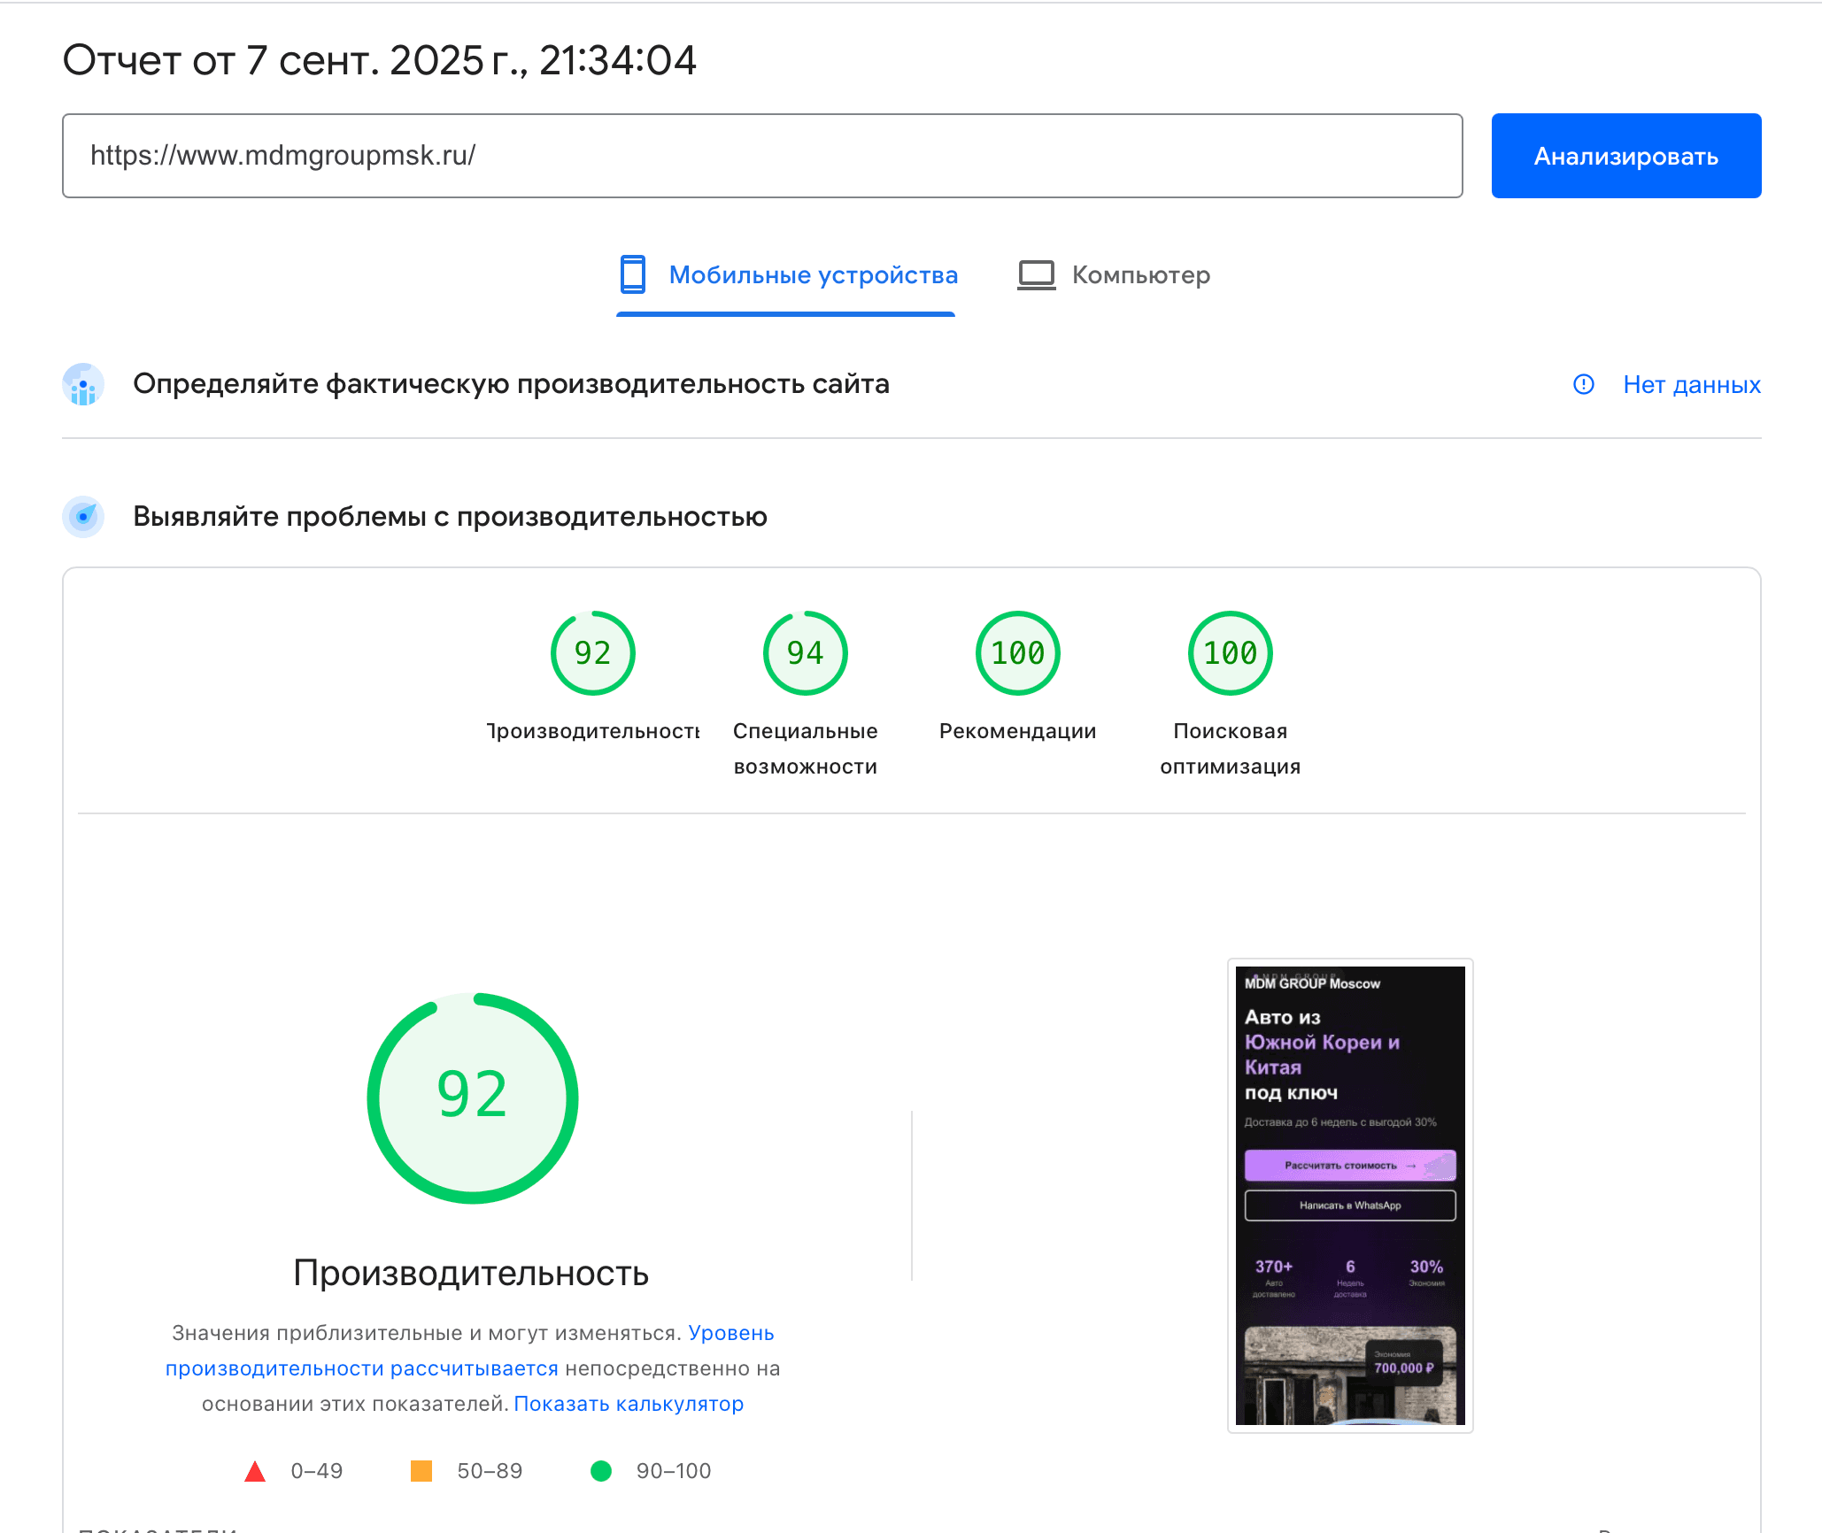The image size is (1822, 1533).
Task: Open the Нет данных link
Action: pos(1691,384)
